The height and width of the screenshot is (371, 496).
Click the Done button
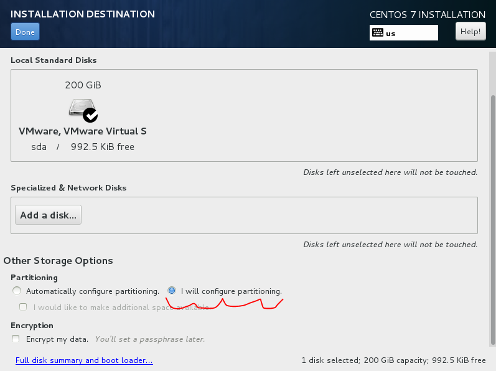pos(25,32)
